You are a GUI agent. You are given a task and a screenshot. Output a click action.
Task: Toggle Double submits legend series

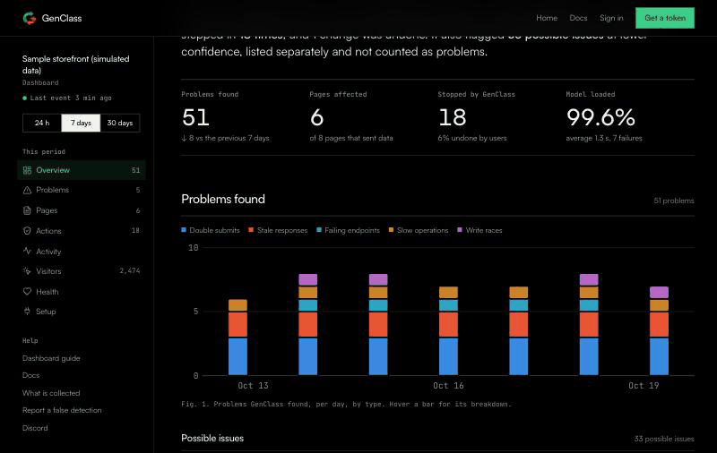point(211,230)
